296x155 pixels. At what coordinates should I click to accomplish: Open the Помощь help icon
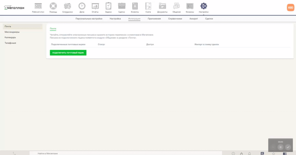[53, 6]
